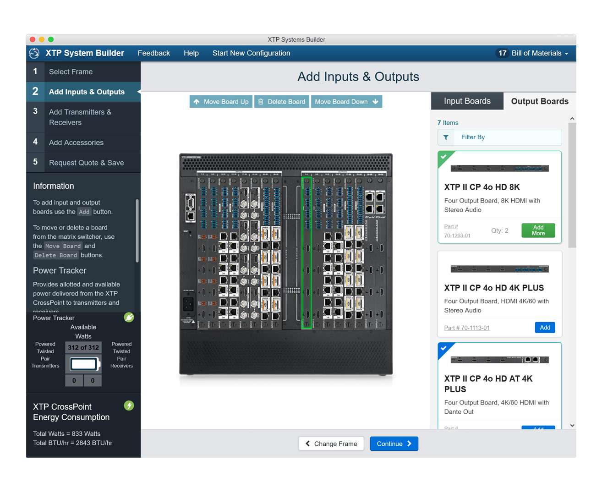Click the Continue button
Viewport: 602px width, 493px height.
394,444
